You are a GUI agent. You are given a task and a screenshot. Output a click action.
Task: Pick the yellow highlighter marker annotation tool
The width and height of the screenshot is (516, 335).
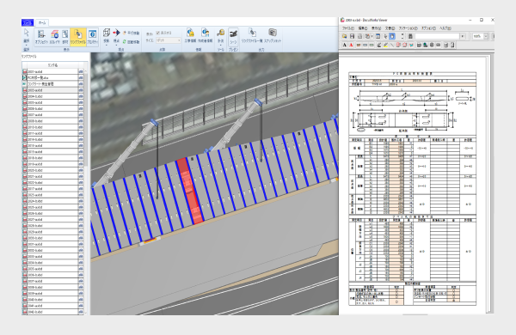pos(385,45)
